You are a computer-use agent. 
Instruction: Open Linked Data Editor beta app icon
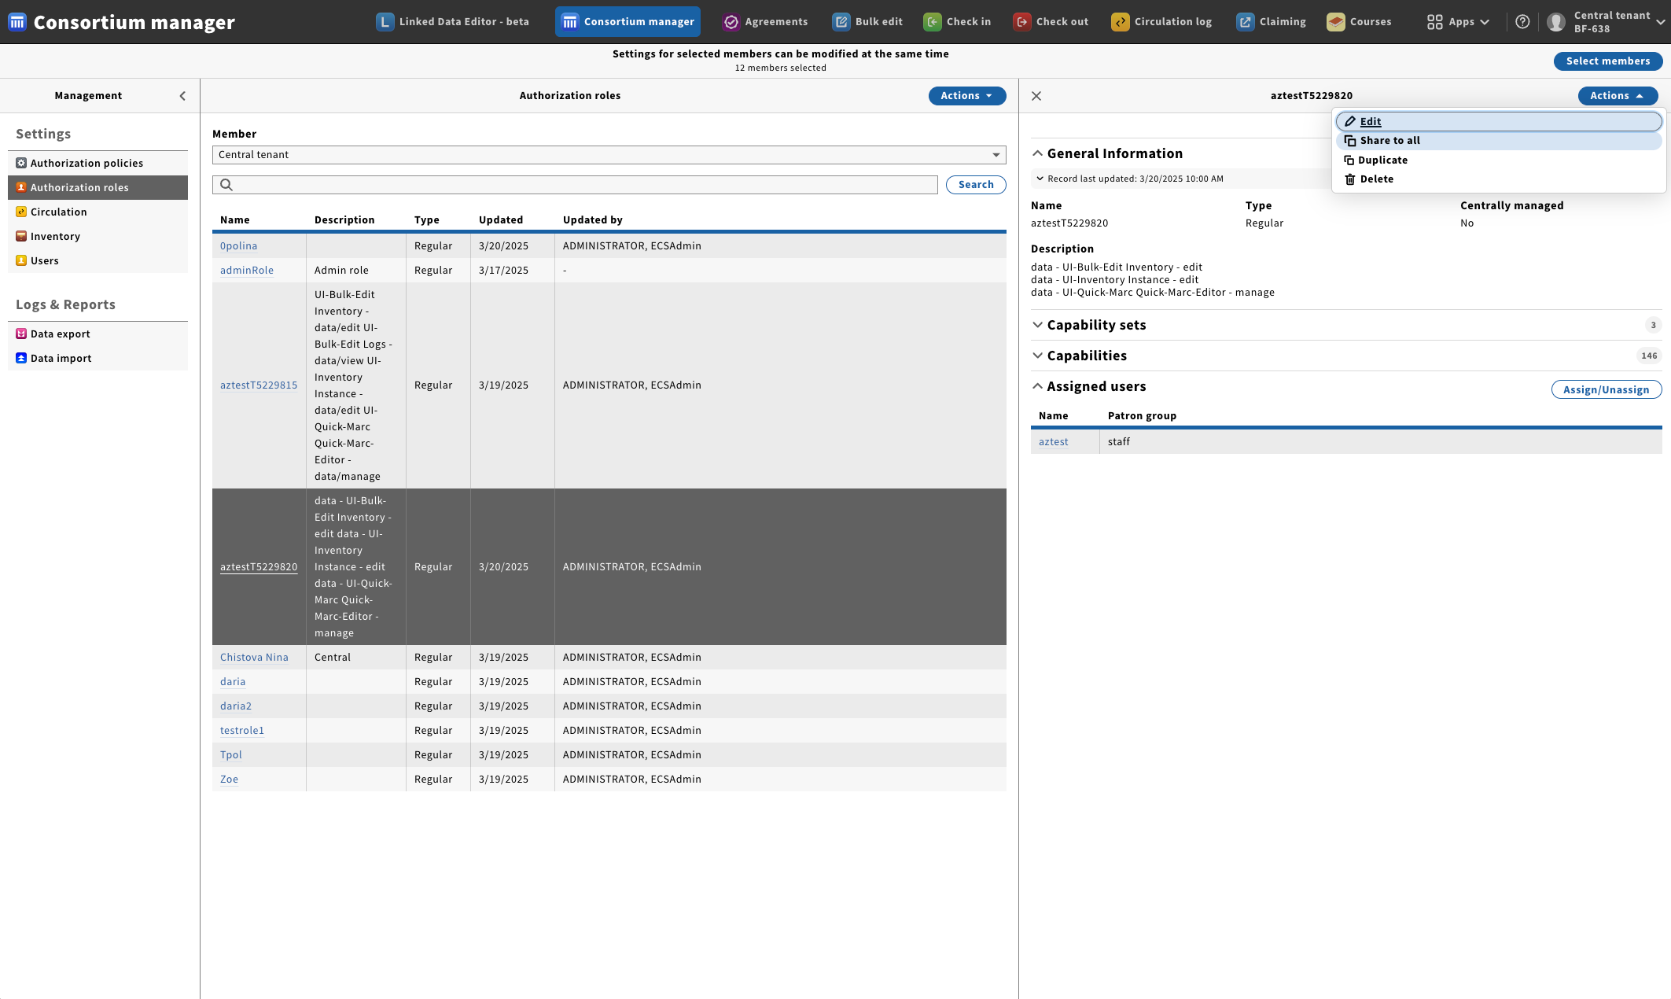385,22
